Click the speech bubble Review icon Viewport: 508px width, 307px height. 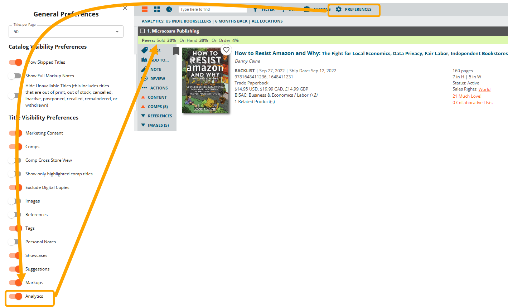coord(144,79)
